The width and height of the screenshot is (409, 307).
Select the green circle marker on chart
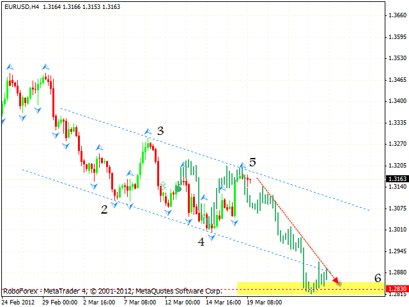178,189
